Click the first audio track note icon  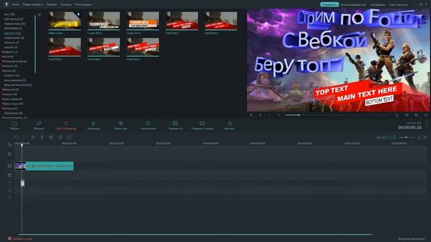point(9,190)
